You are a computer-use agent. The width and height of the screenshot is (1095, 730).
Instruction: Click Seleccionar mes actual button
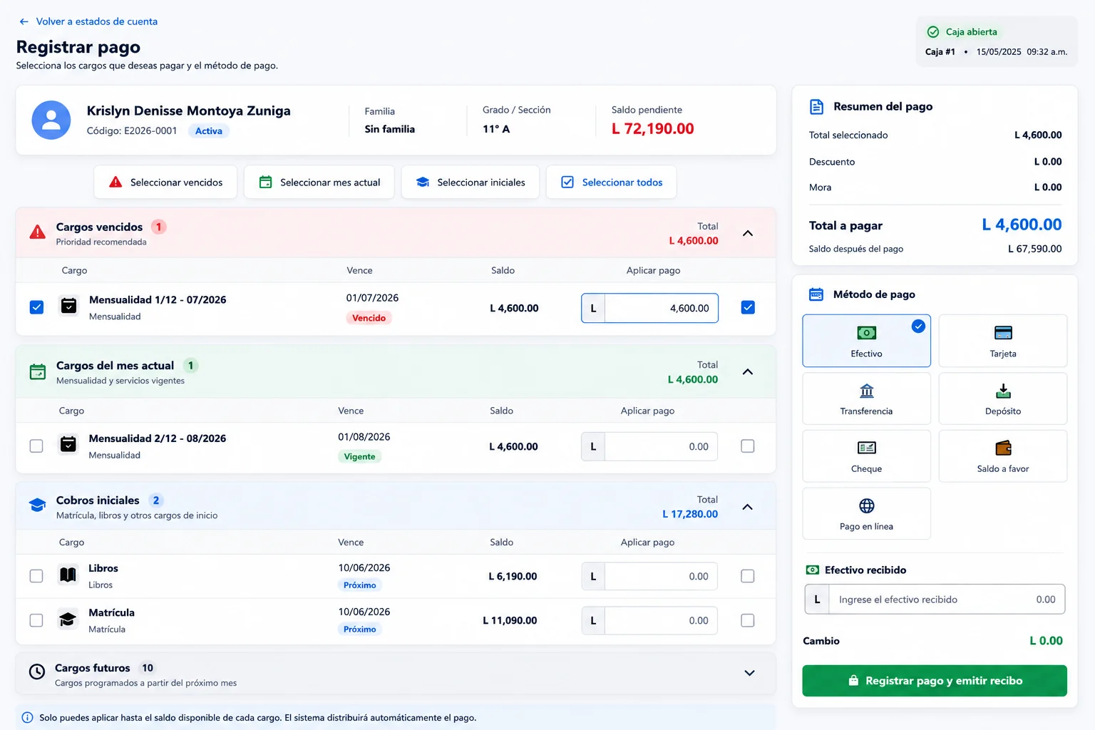pos(319,182)
